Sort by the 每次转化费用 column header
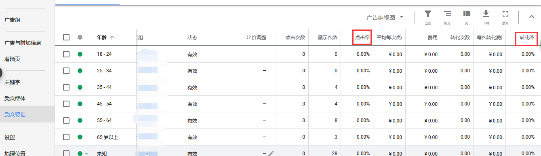 point(490,38)
